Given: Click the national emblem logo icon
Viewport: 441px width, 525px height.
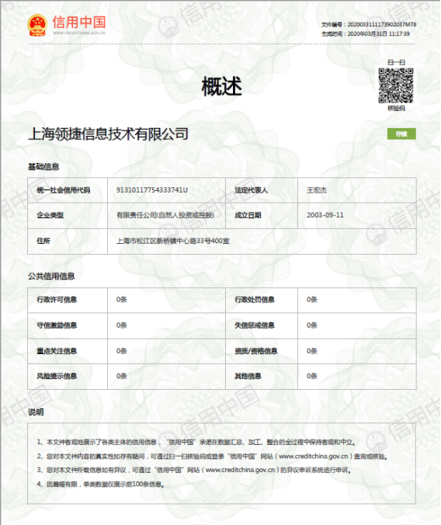Looking at the screenshot, I should point(37,25).
